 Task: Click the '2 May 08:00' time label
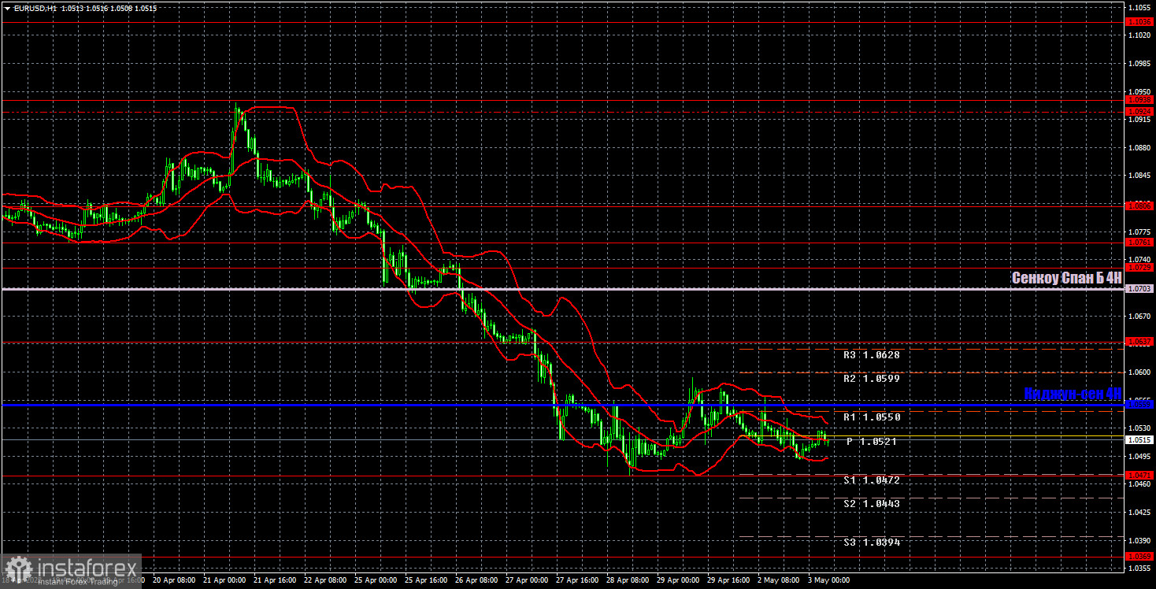pyautogui.click(x=780, y=580)
